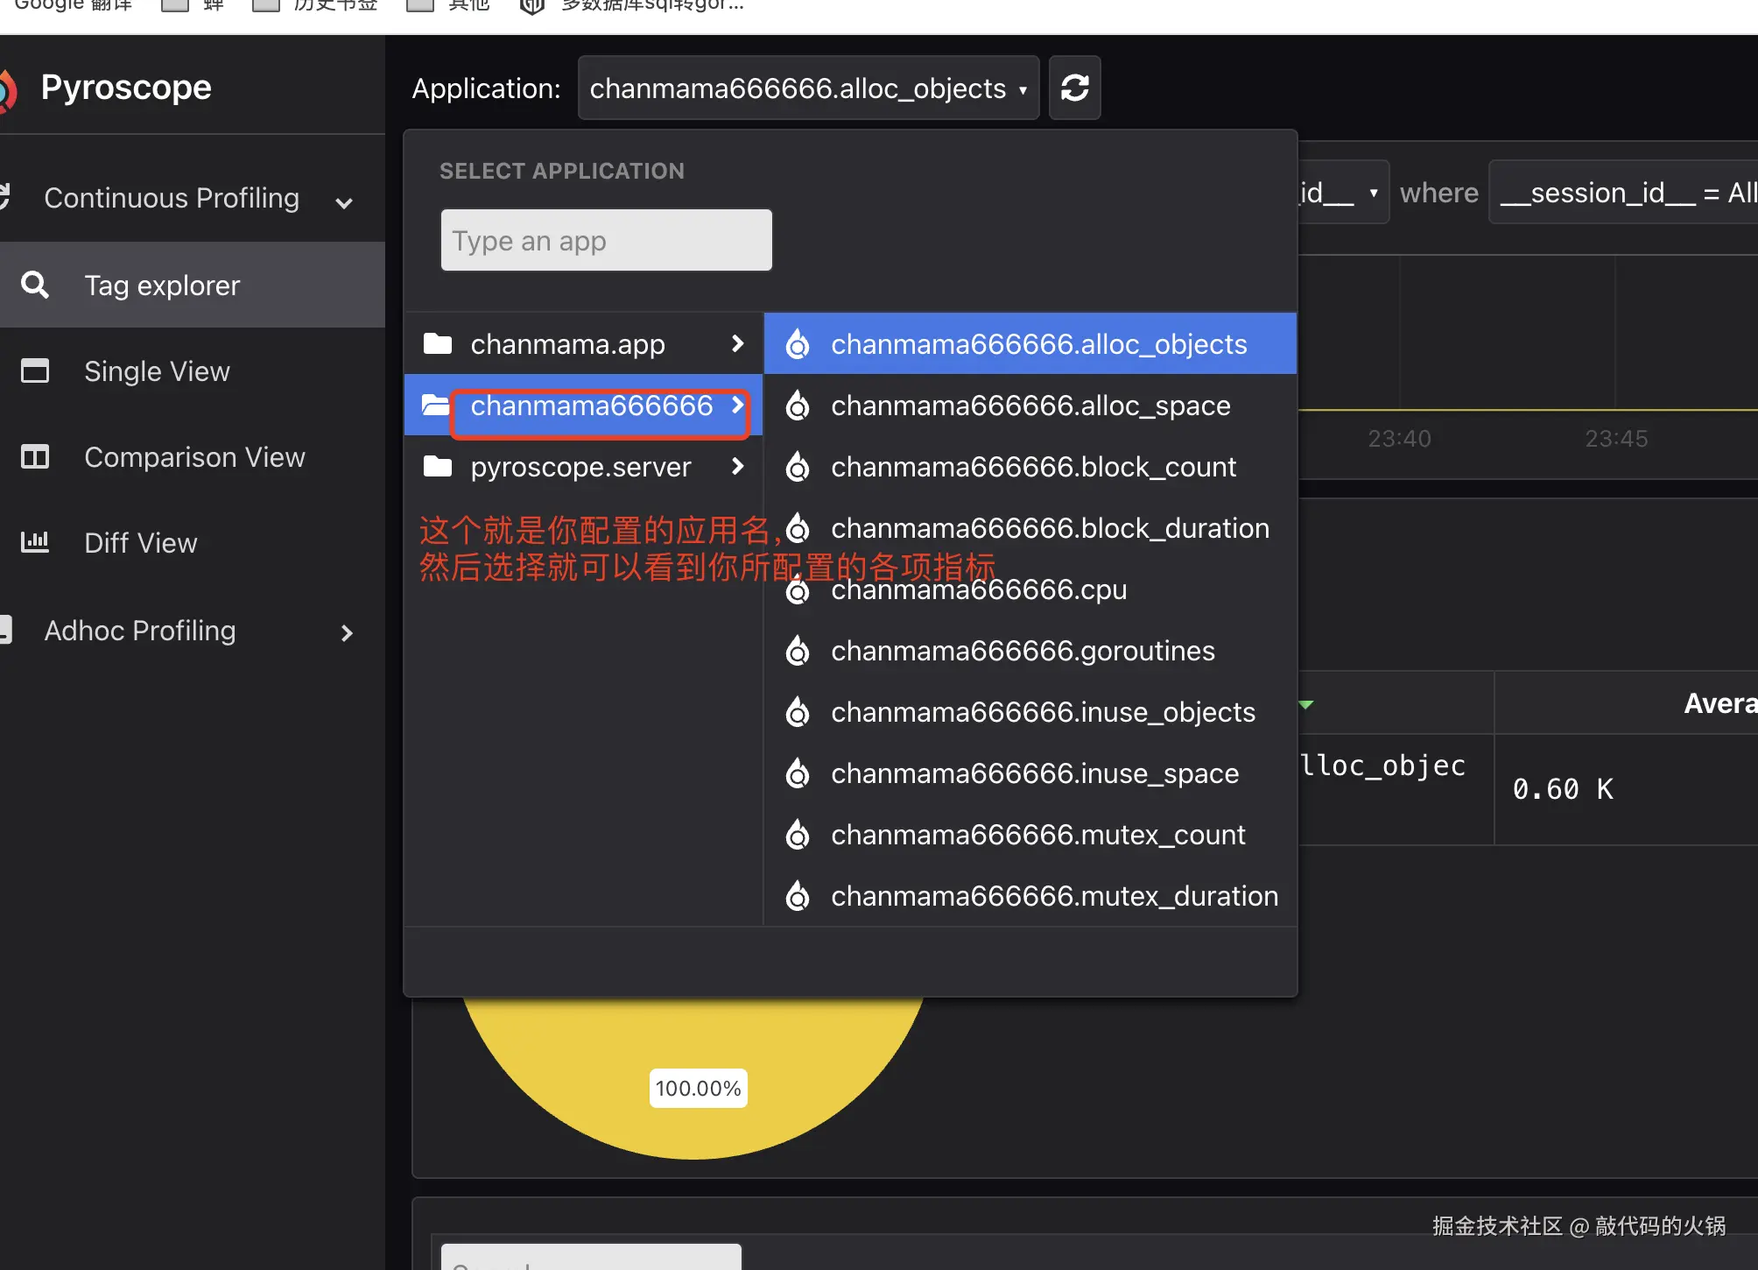Open the chanmama666666 folder entry
This screenshot has width=1758, height=1270.
[x=591, y=406]
